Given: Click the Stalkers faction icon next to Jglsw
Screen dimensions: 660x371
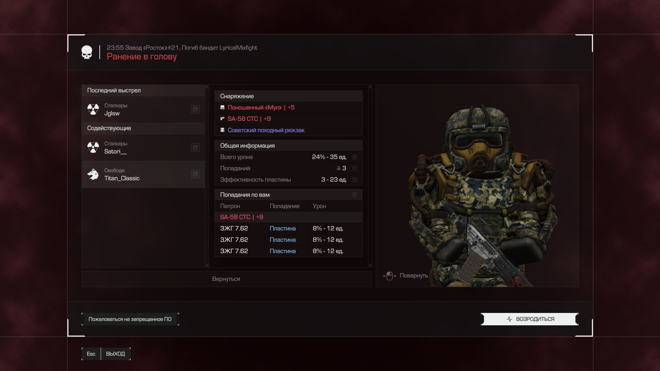Looking at the screenshot, I should click(93, 109).
